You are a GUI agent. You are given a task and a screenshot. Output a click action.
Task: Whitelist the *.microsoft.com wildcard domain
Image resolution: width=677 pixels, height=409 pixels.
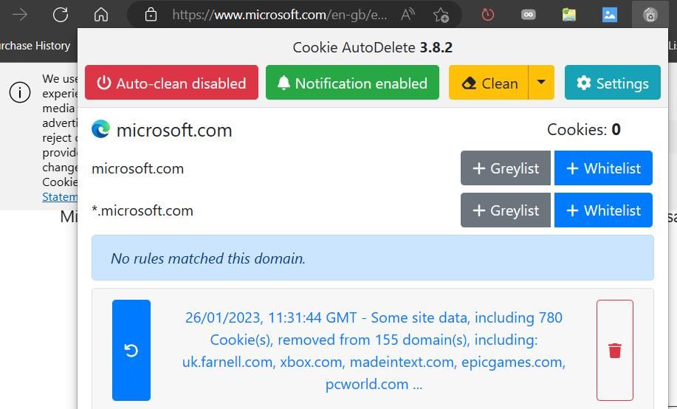[603, 210]
